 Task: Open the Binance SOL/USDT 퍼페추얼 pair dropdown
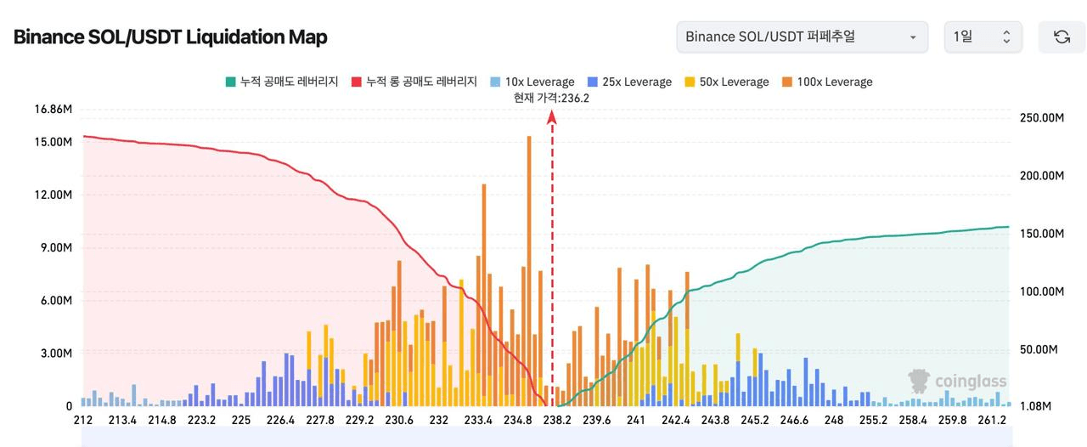point(802,37)
